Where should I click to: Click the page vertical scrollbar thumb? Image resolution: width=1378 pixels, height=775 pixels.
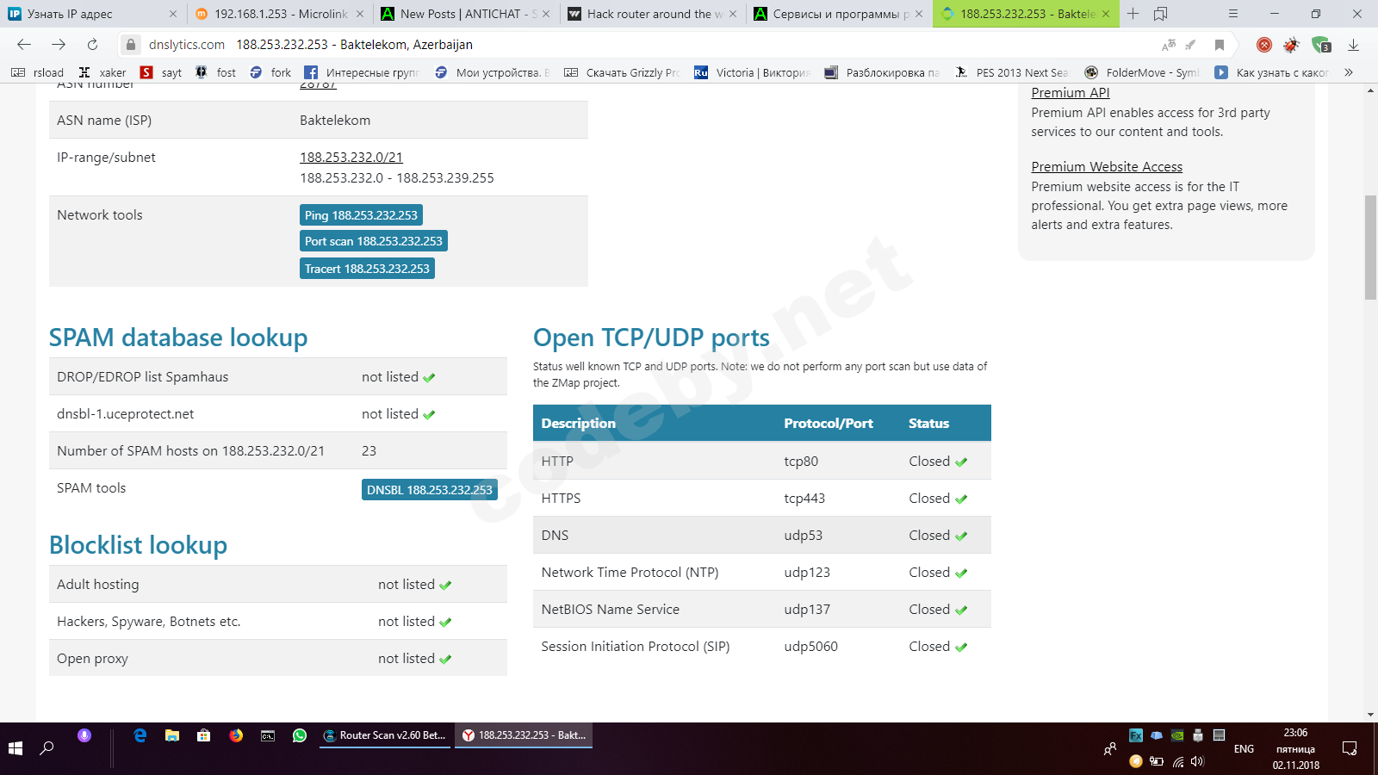point(1370,248)
